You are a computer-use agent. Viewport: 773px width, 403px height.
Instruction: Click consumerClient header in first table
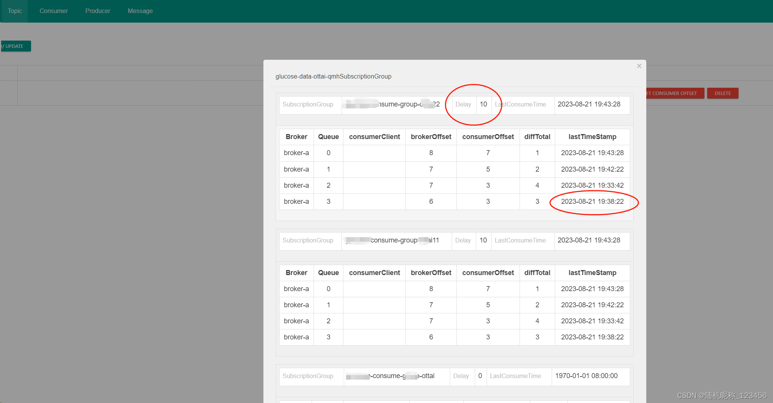click(374, 137)
